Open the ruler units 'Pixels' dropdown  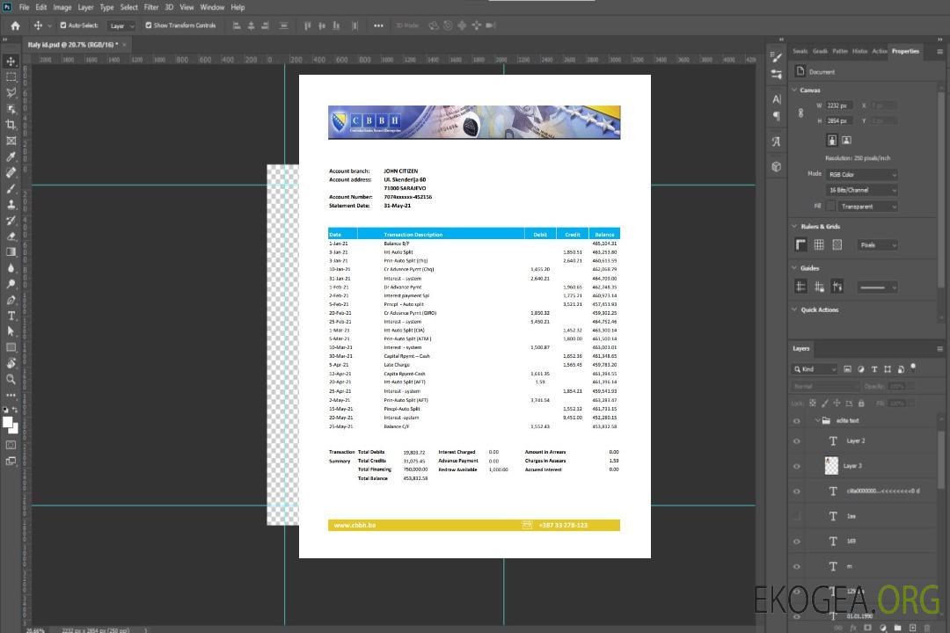[878, 245]
